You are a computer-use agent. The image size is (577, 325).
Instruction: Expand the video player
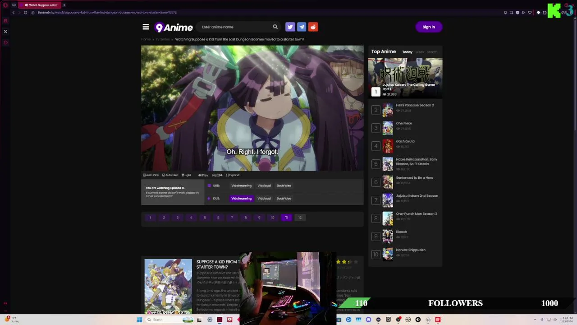(233, 175)
